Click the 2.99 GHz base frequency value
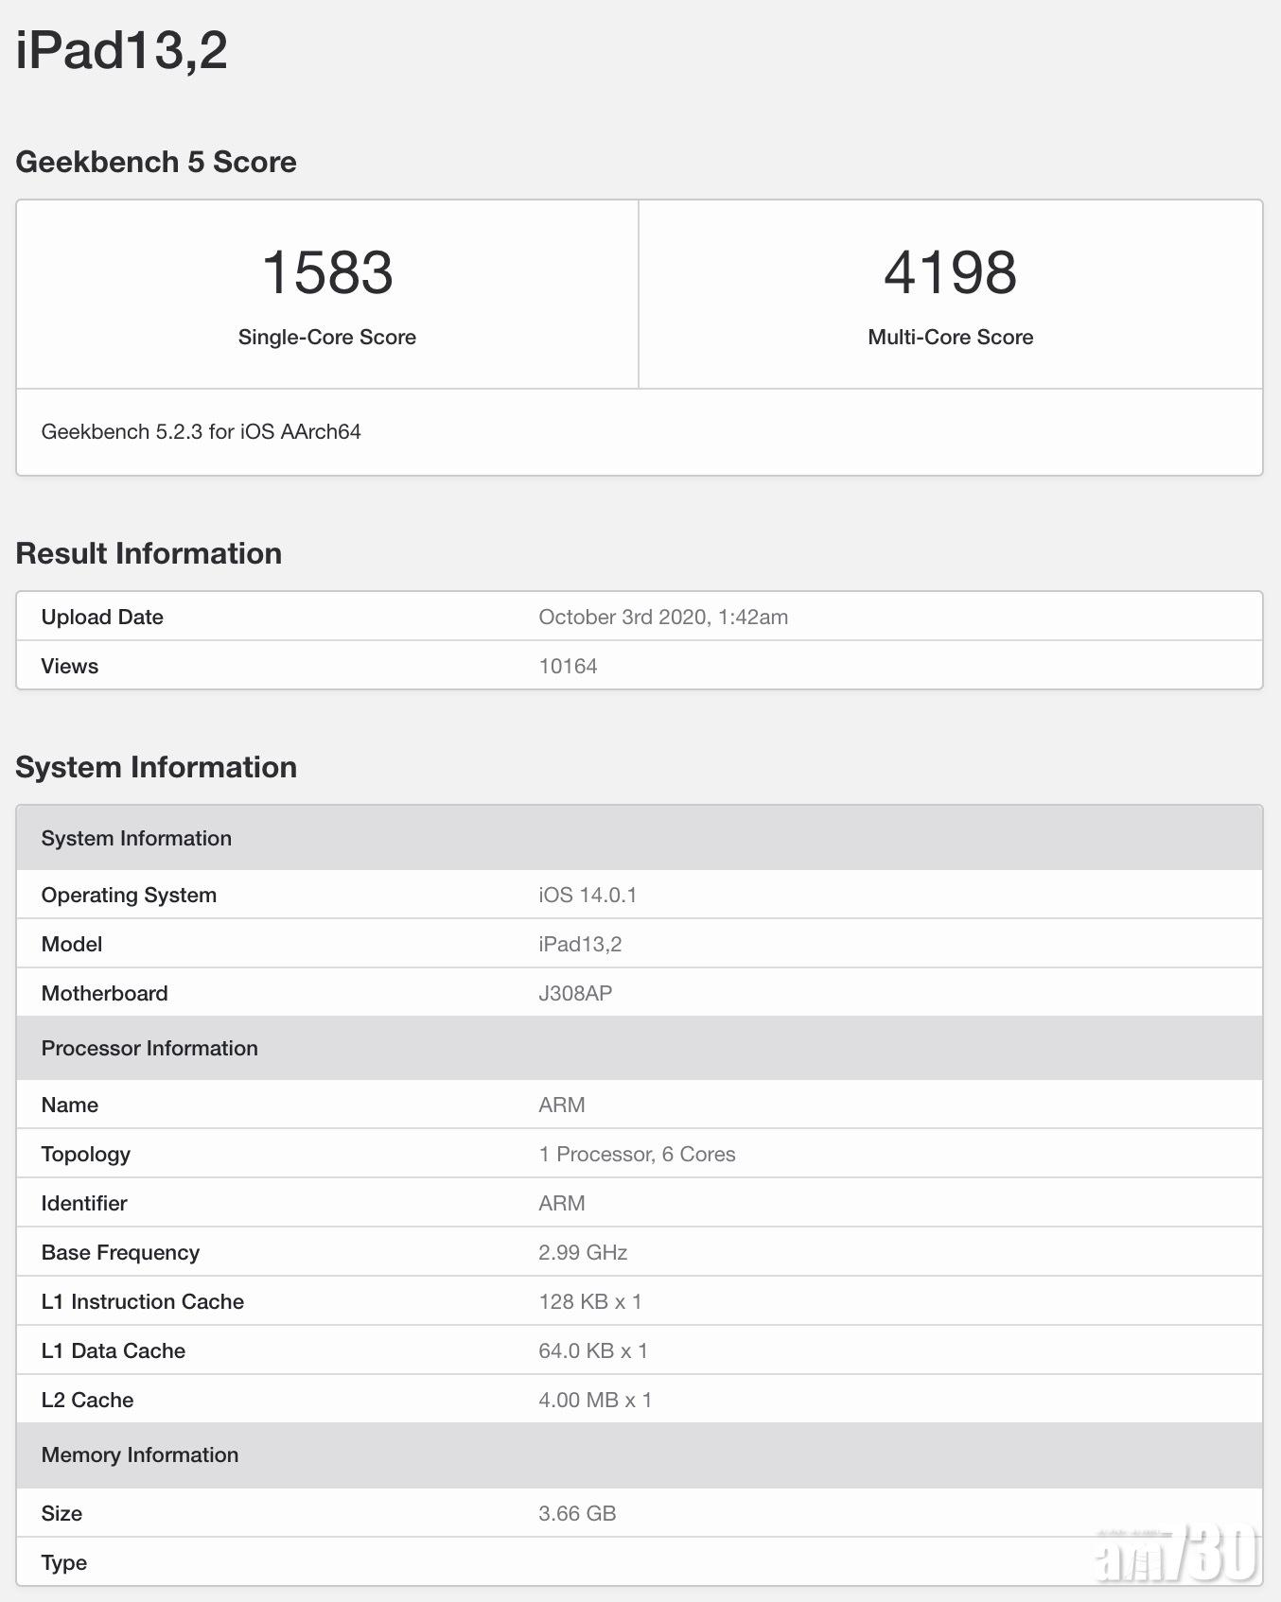1281x1602 pixels. (x=583, y=1253)
